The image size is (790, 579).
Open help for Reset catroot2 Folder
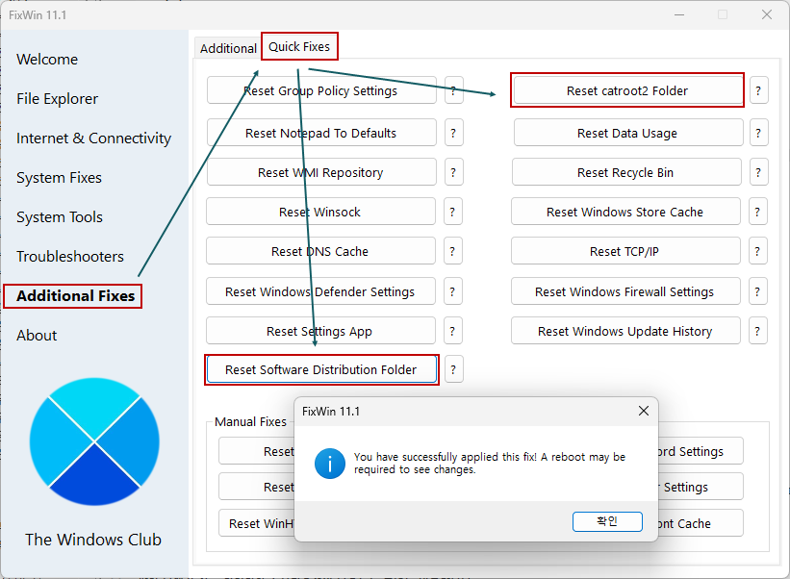click(x=758, y=90)
